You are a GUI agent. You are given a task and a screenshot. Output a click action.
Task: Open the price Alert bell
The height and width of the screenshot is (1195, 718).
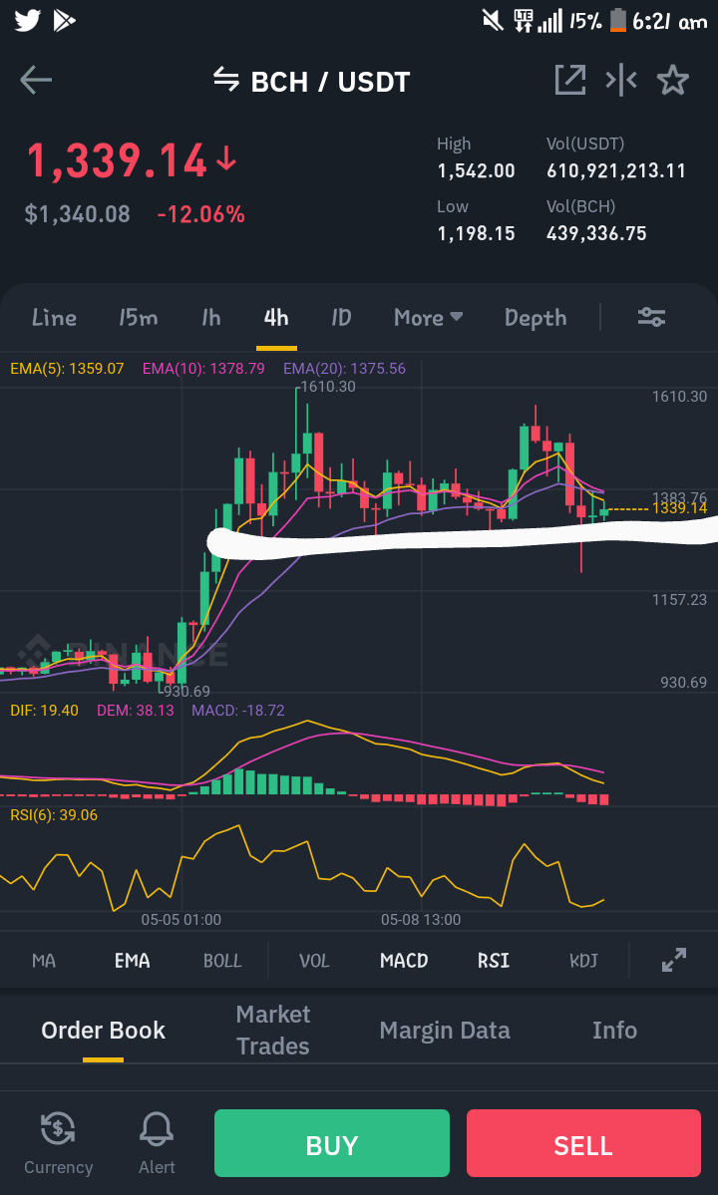(x=157, y=1142)
